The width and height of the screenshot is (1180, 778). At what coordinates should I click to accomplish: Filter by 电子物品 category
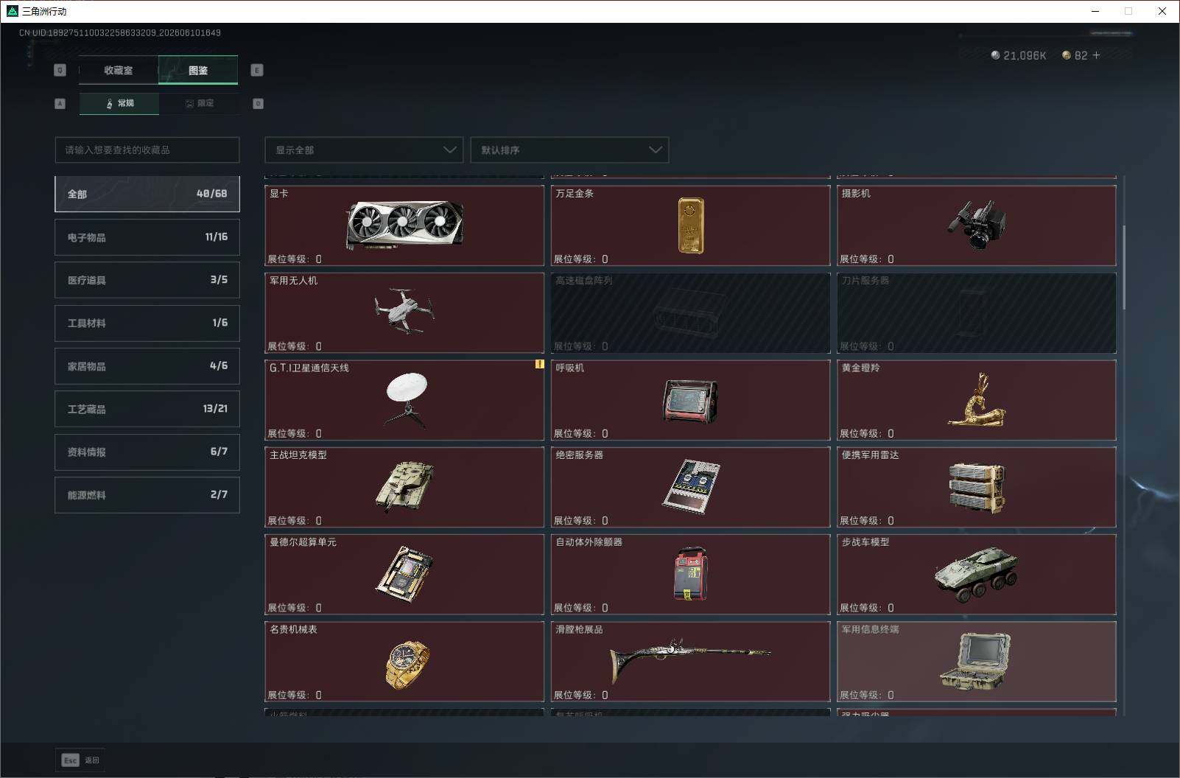click(x=147, y=237)
